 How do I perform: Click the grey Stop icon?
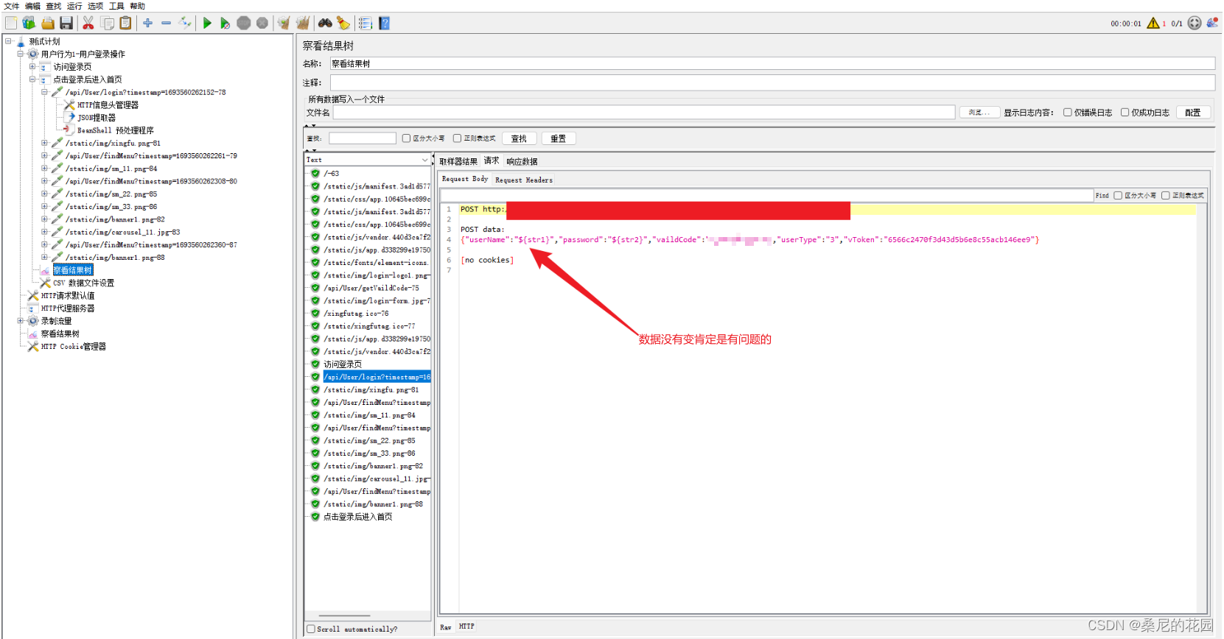point(244,24)
